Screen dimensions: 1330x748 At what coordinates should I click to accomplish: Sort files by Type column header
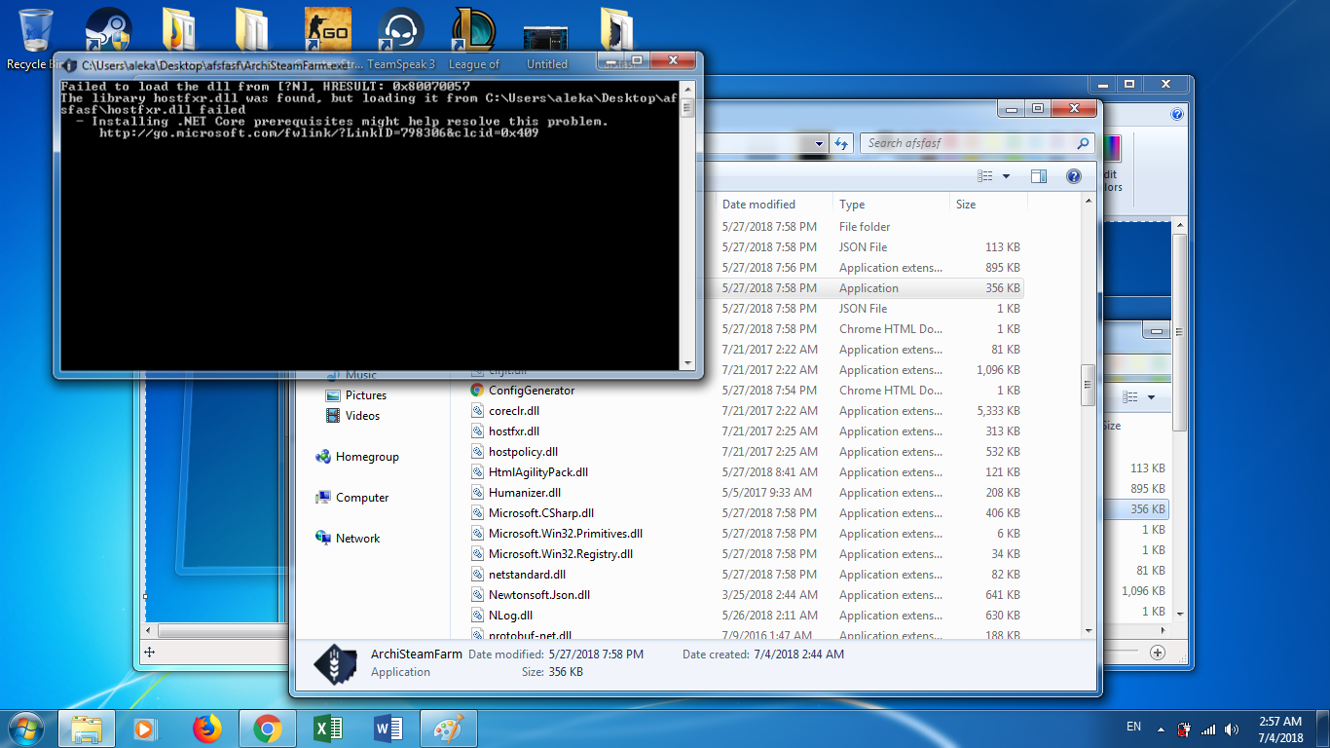pyautogui.click(x=891, y=205)
